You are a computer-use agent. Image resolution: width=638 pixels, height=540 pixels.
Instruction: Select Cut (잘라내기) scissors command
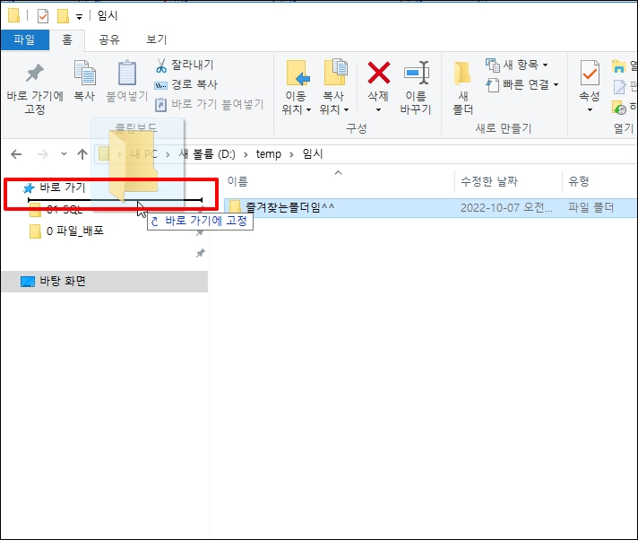coord(185,65)
